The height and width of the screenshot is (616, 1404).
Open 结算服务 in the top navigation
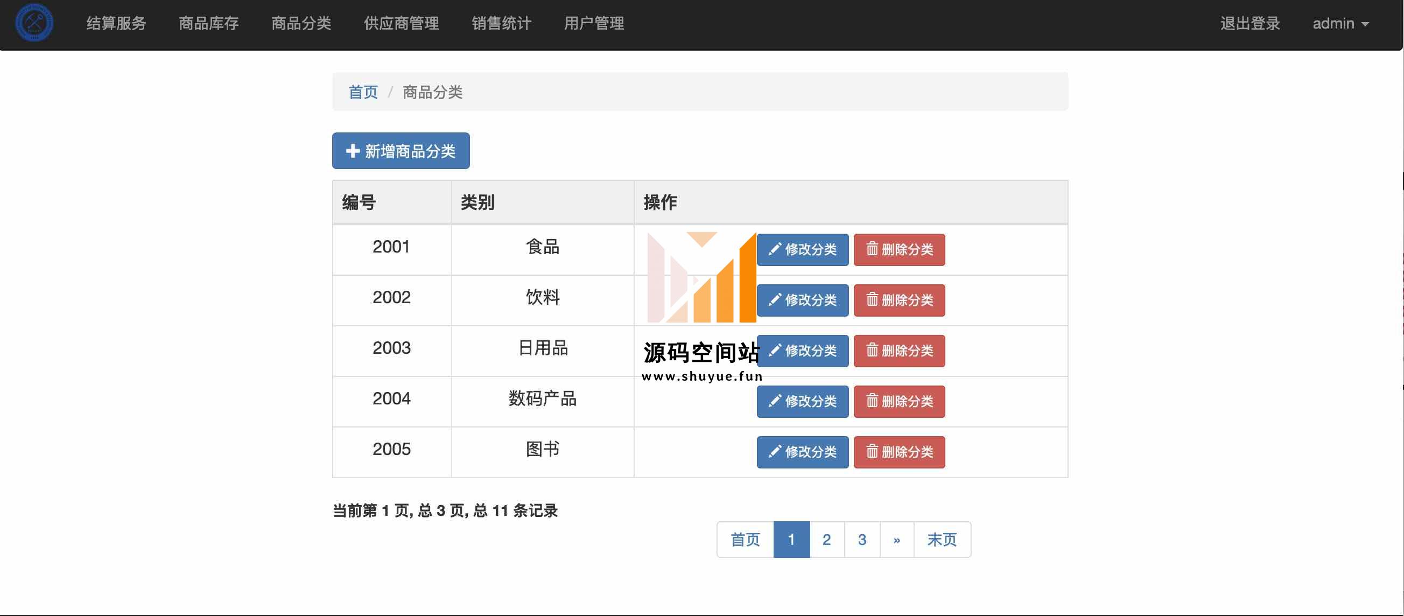pos(116,24)
